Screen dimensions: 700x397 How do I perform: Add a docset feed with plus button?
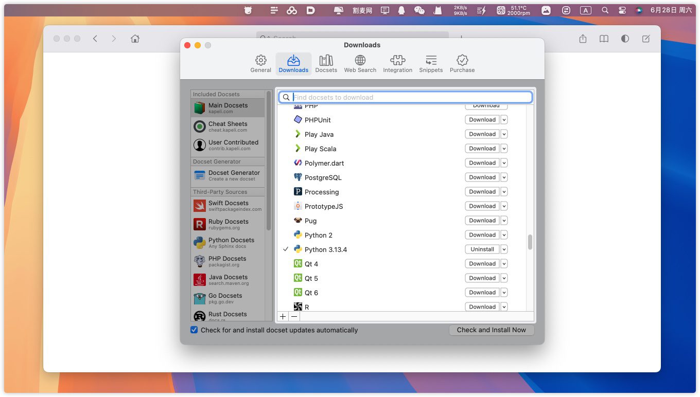pyautogui.click(x=283, y=316)
